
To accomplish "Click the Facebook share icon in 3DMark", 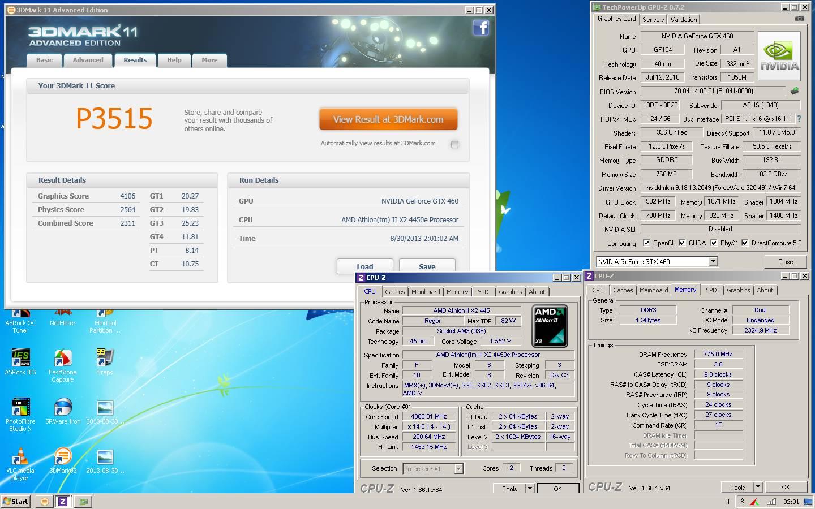I will coord(481,28).
